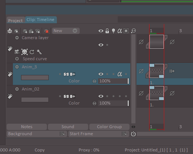Click the delete layer red X icon
Viewport: 193px width, 154px height.
pos(46,31)
